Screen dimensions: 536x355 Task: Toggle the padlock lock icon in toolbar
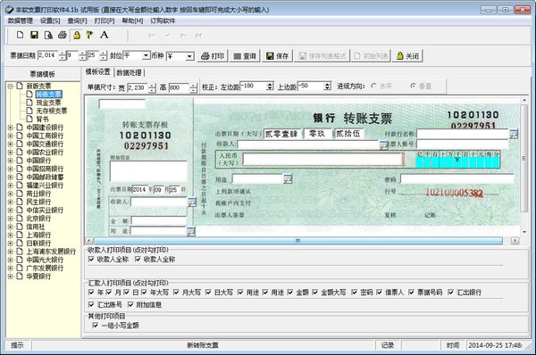[x=77, y=35]
